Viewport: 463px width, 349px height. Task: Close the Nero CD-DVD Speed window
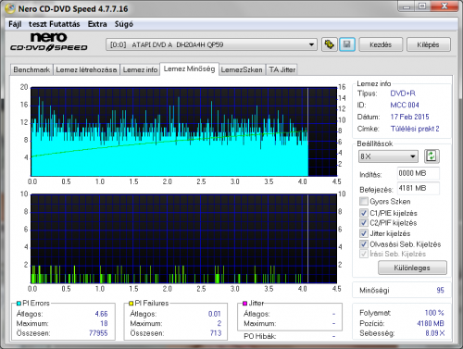(x=444, y=6)
